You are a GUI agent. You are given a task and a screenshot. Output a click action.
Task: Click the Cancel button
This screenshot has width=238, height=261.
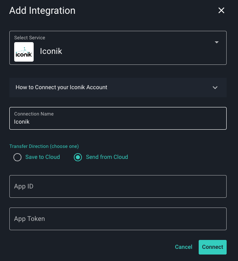(184, 247)
